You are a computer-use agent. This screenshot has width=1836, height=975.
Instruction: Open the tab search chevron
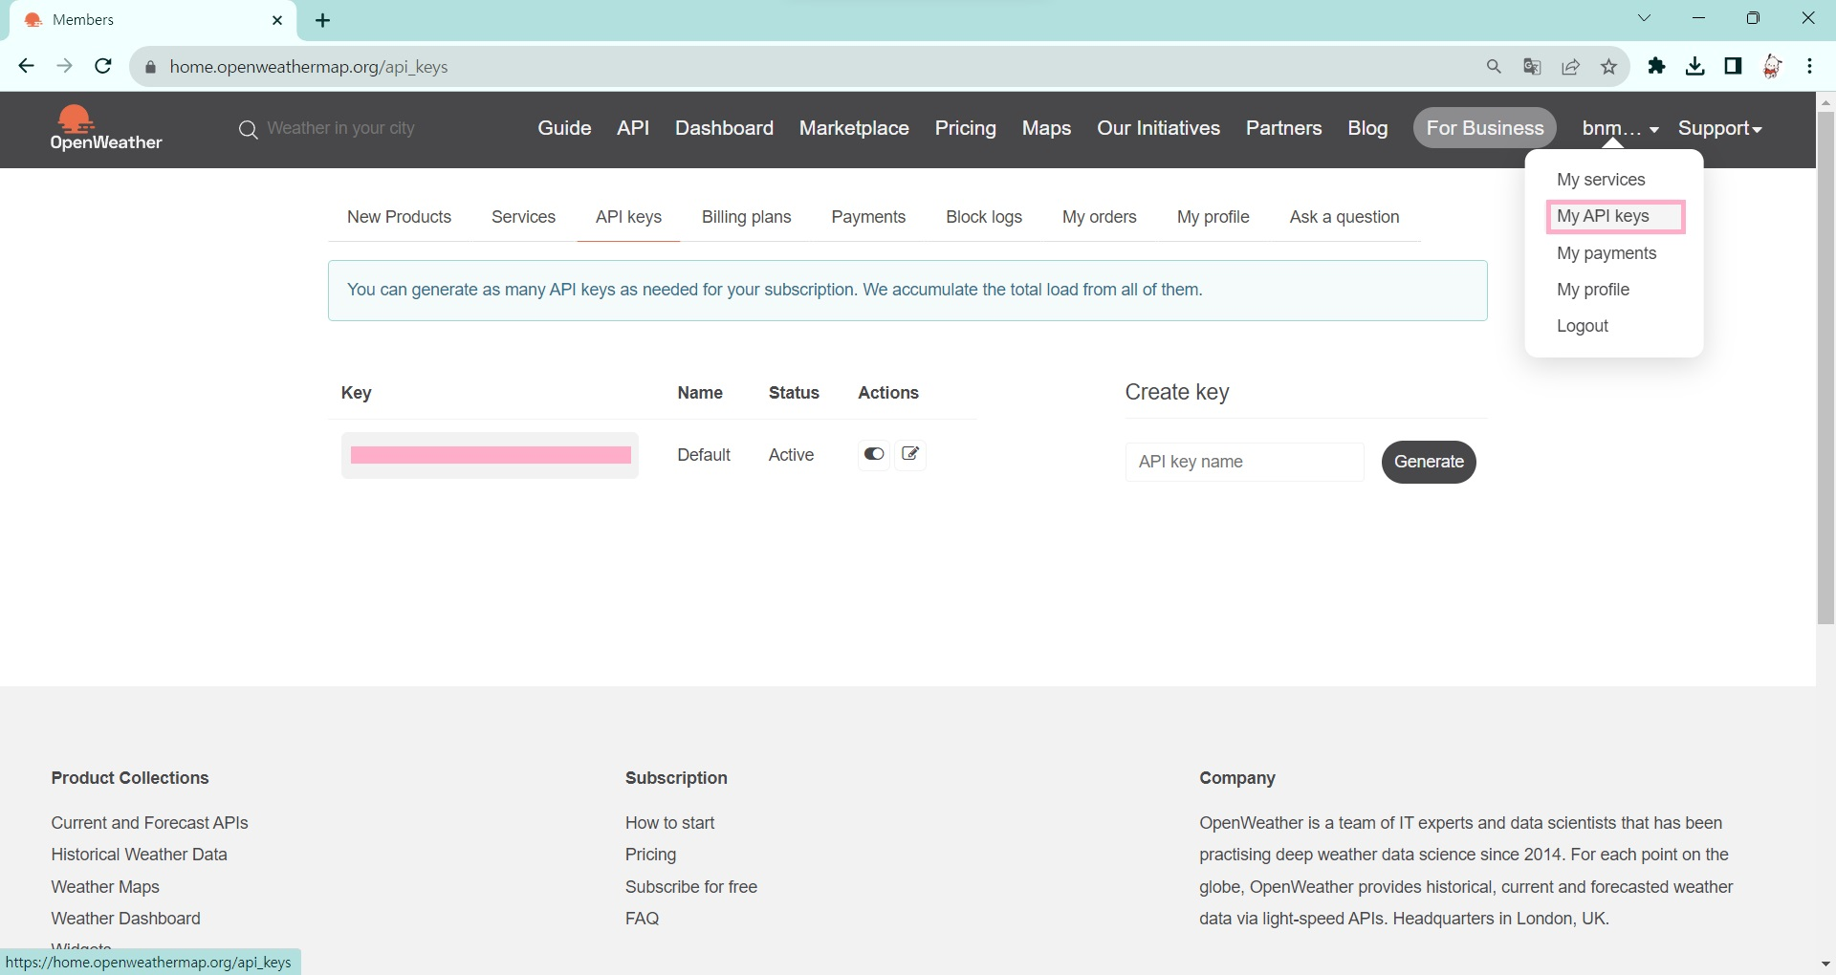point(1644,18)
